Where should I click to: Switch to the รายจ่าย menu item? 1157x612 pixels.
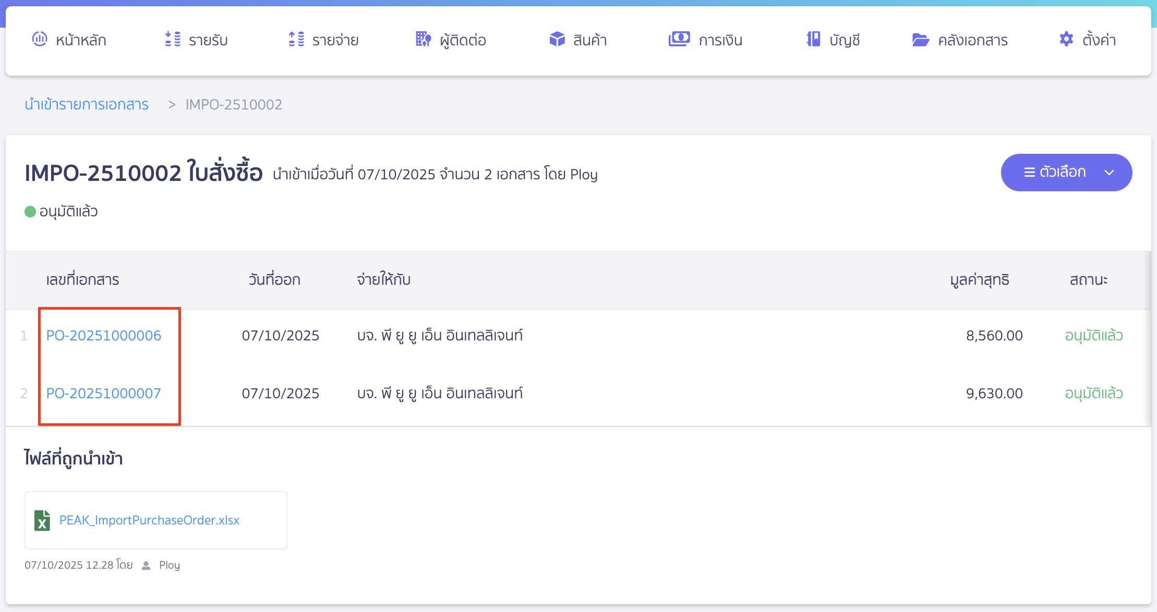(x=323, y=39)
